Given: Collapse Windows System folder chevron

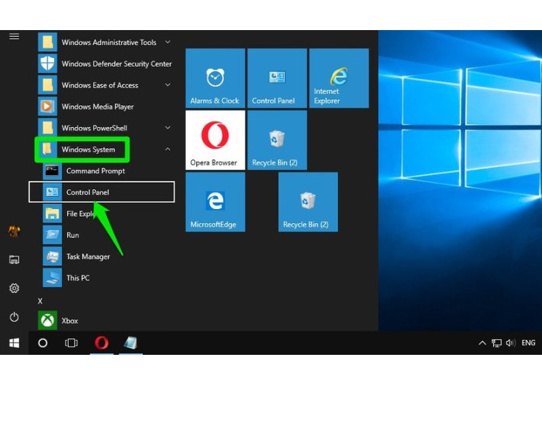Looking at the screenshot, I should pyautogui.click(x=168, y=149).
